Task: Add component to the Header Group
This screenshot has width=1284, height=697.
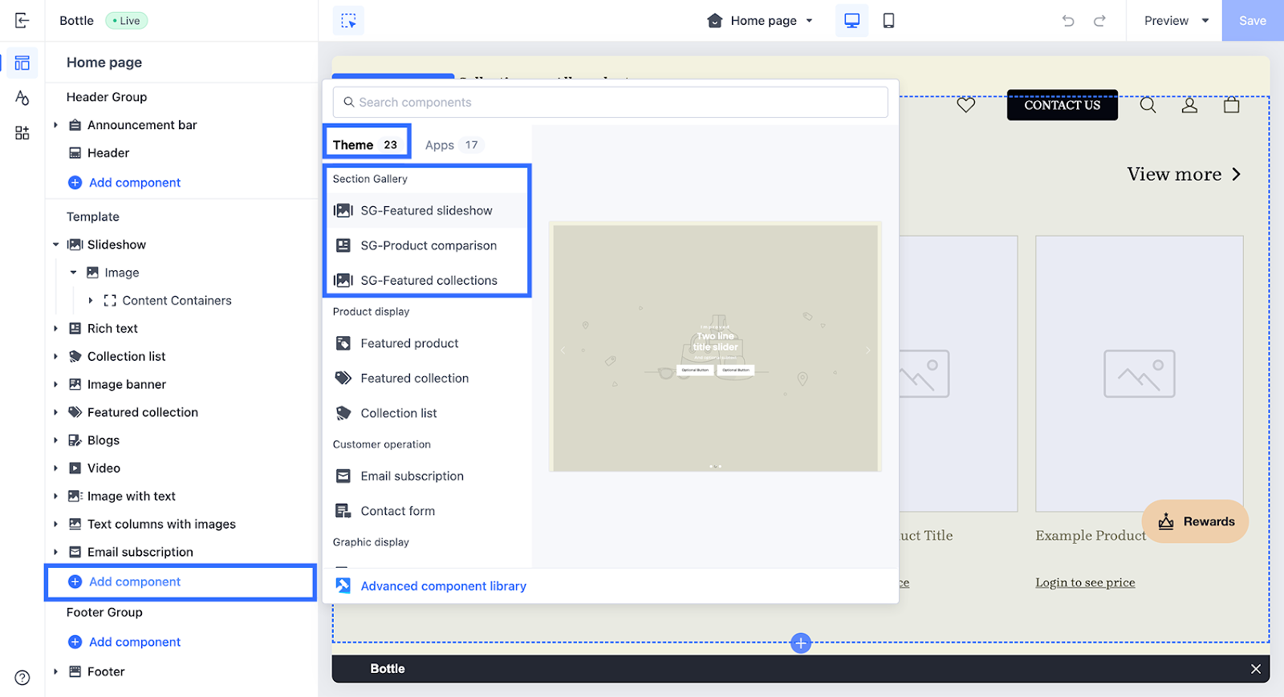Action: click(125, 183)
